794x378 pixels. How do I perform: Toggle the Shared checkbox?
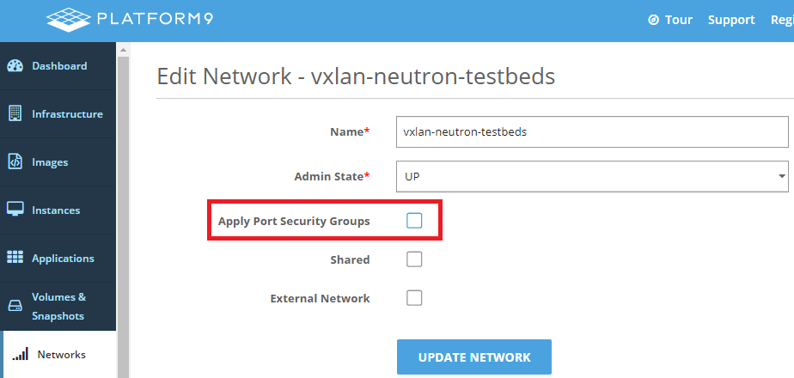414,259
